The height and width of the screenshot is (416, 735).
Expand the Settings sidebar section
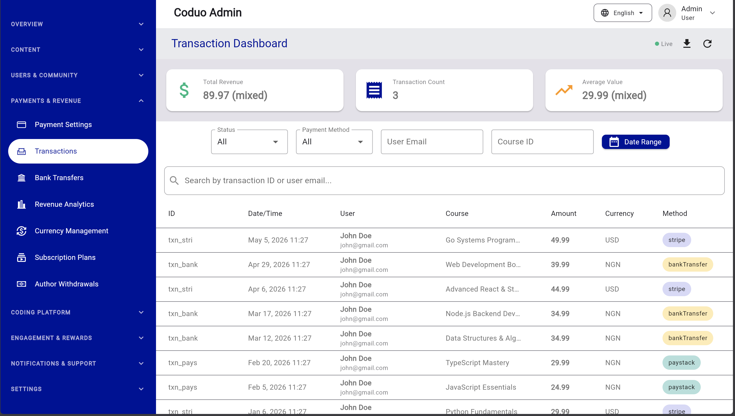(78, 389)
